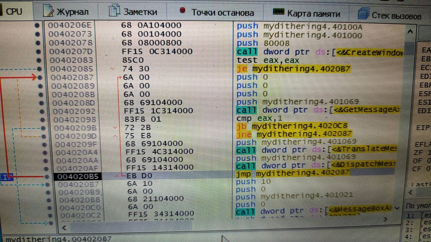Toggle breakpoint dot at address 0040207D
This screenshot has width=431, height=242.
pos(38,51)
